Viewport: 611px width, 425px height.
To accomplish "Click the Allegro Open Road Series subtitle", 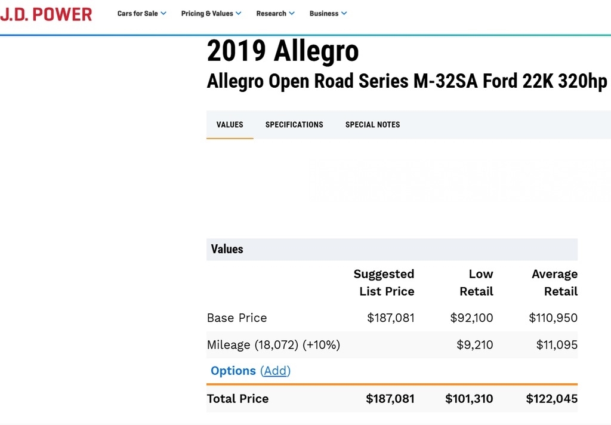I will [x=406, y=81].
